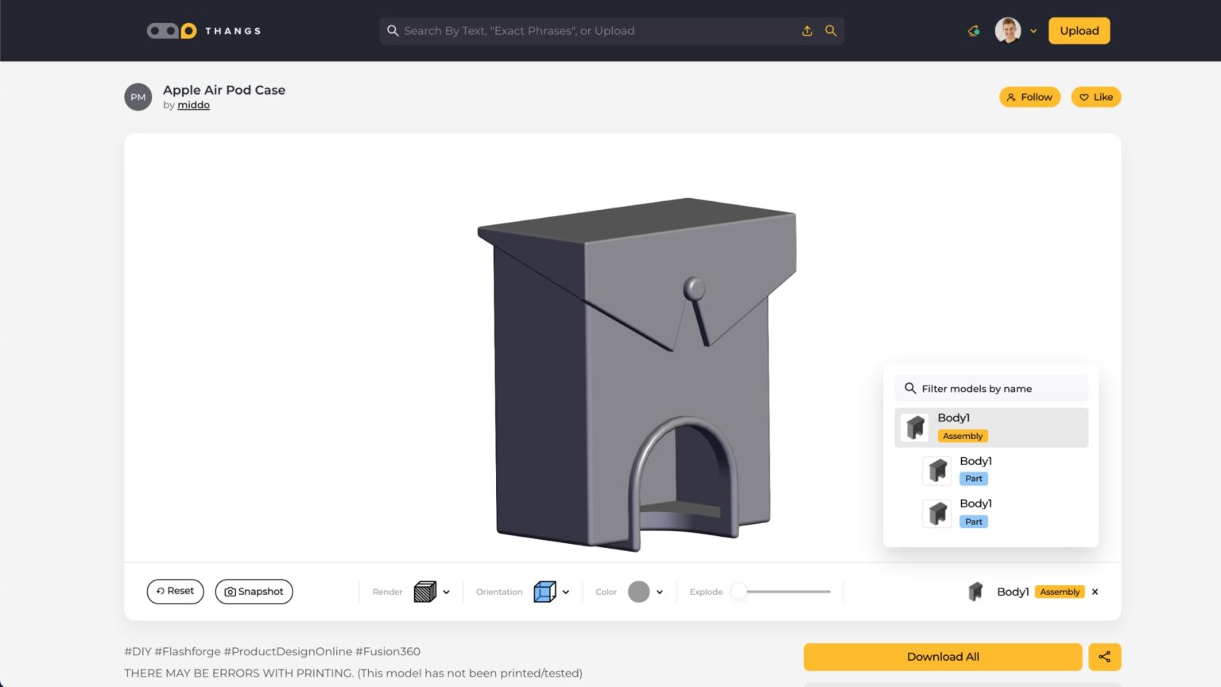Click the Body1 Assembly thumbnail icon

coord(913,426)
